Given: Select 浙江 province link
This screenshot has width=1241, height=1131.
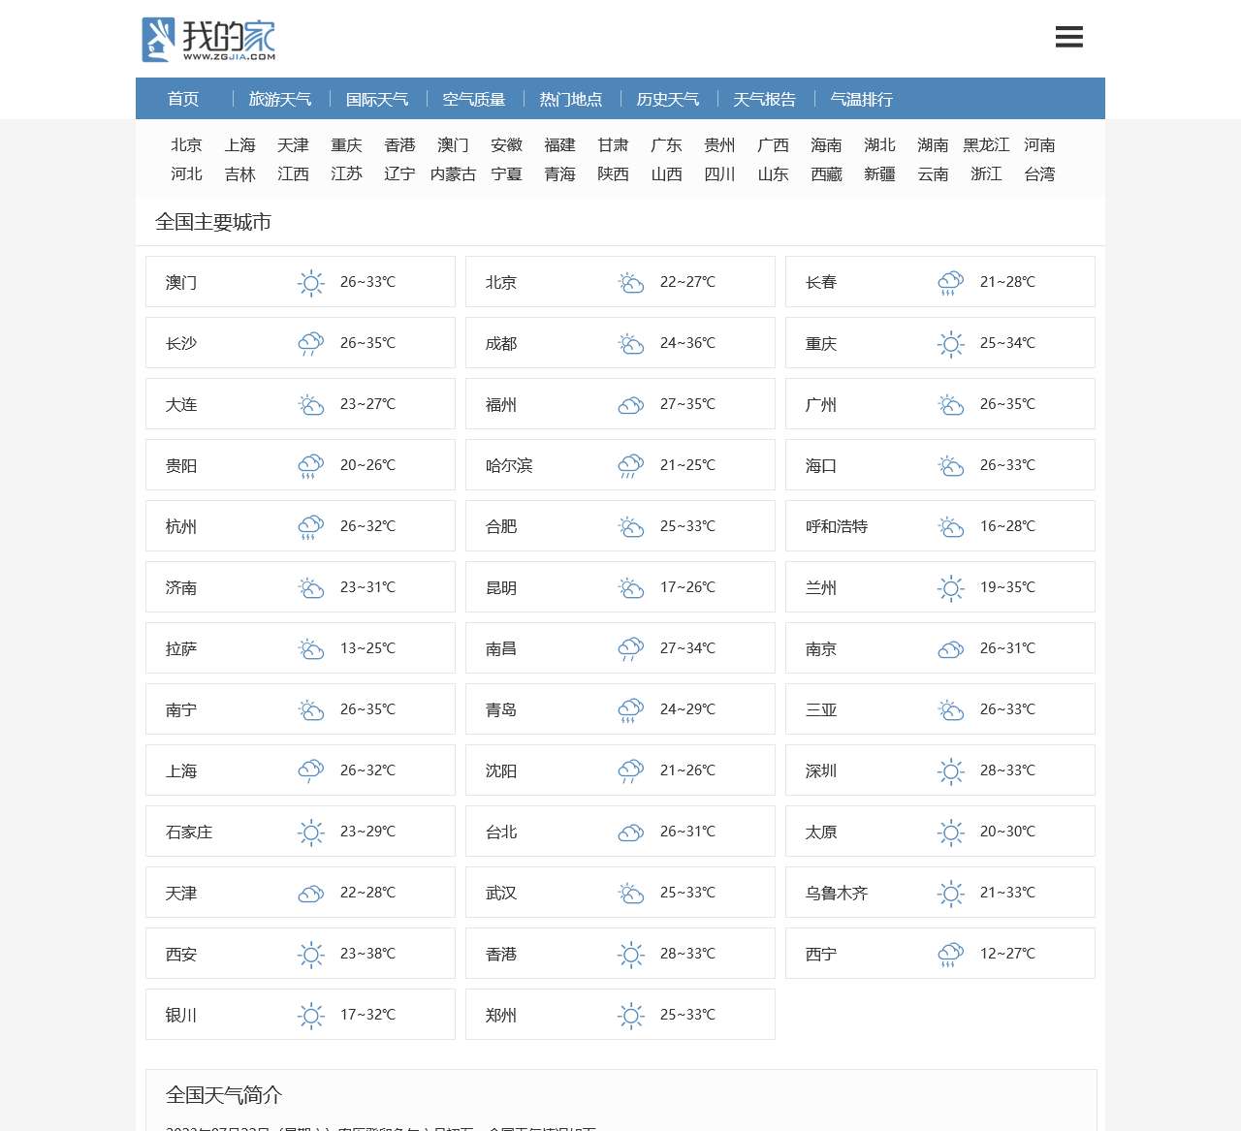Looking at the screenshot, I should pyautogui.click(x=986, y=173).
